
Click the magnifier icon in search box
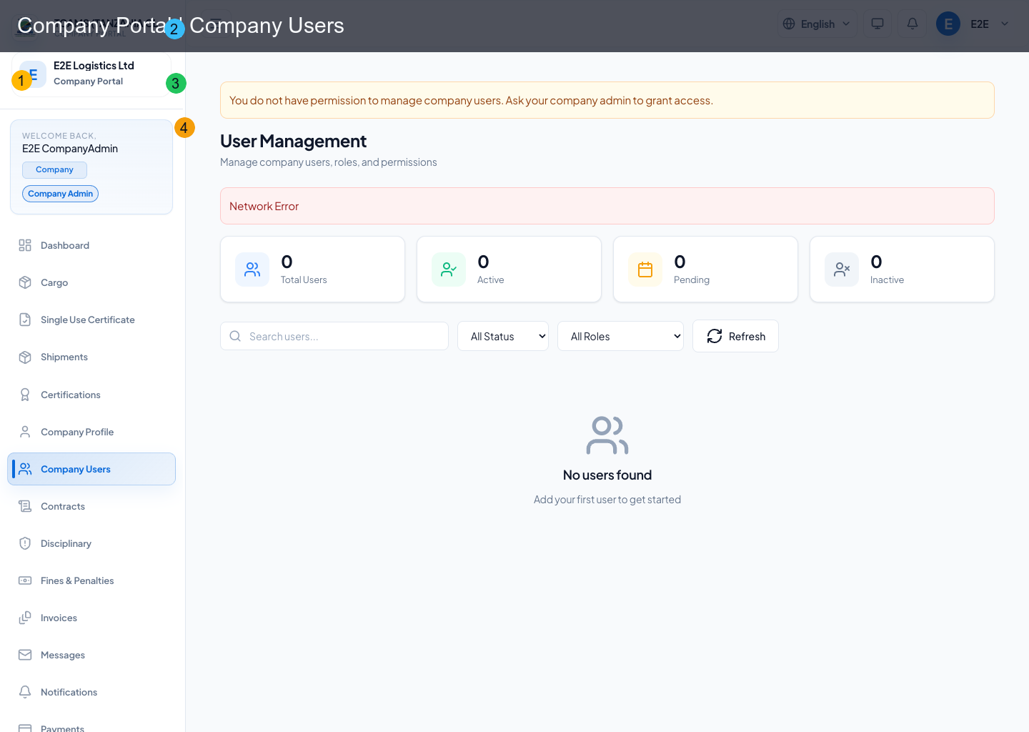[x=235, y=336]
